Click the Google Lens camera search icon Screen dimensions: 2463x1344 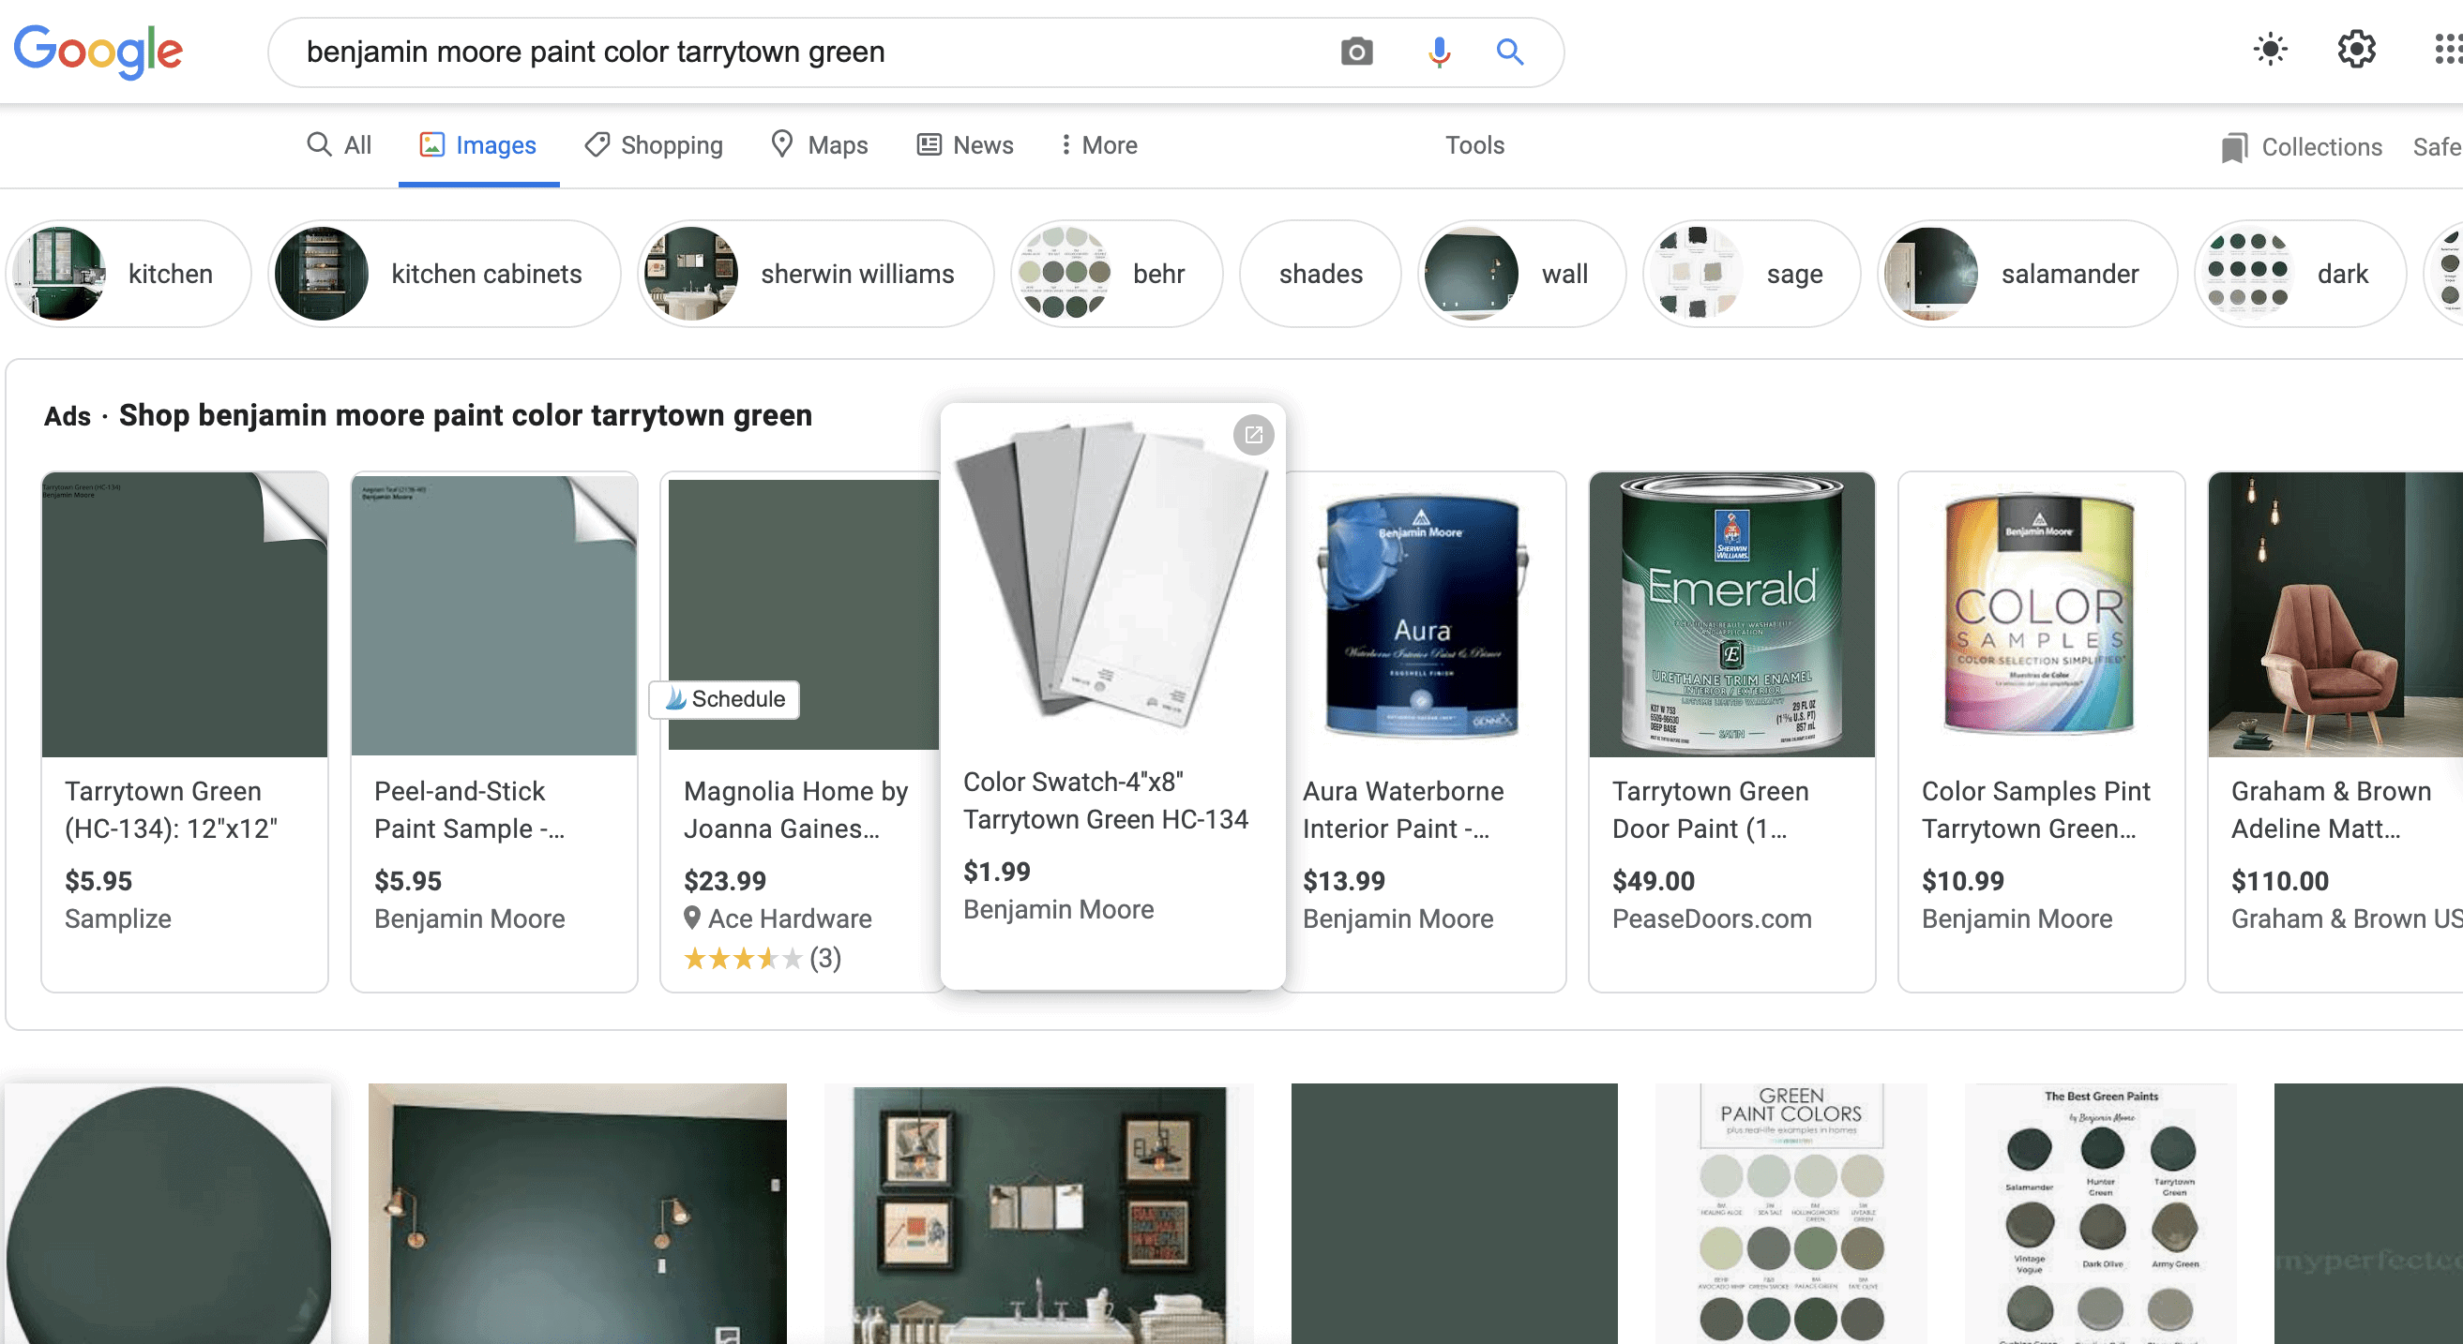(x=1355, y=52)
